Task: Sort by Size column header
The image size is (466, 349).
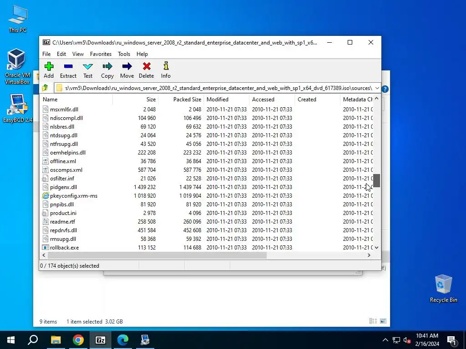Action: (136, 100)
